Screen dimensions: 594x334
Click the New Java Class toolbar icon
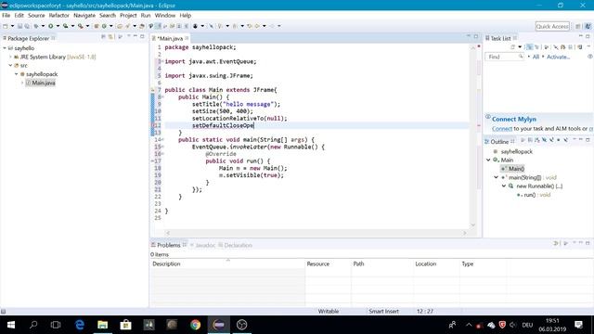[104, 26]
